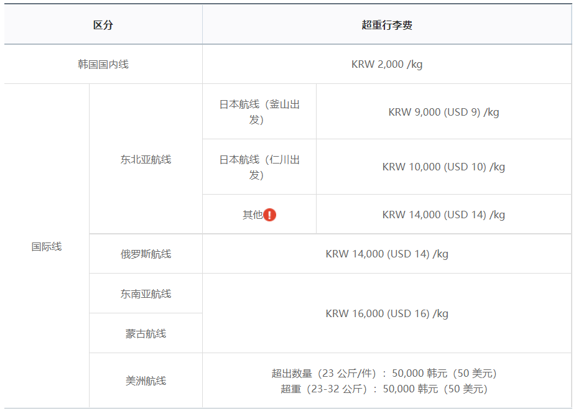Click the 东北亚航线 cell
Viewport: 576px width, 411px height.
pos(146,159)
